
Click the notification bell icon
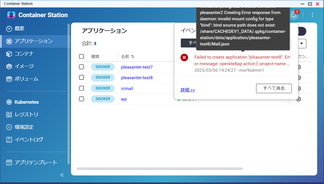(x=294, y=15)
